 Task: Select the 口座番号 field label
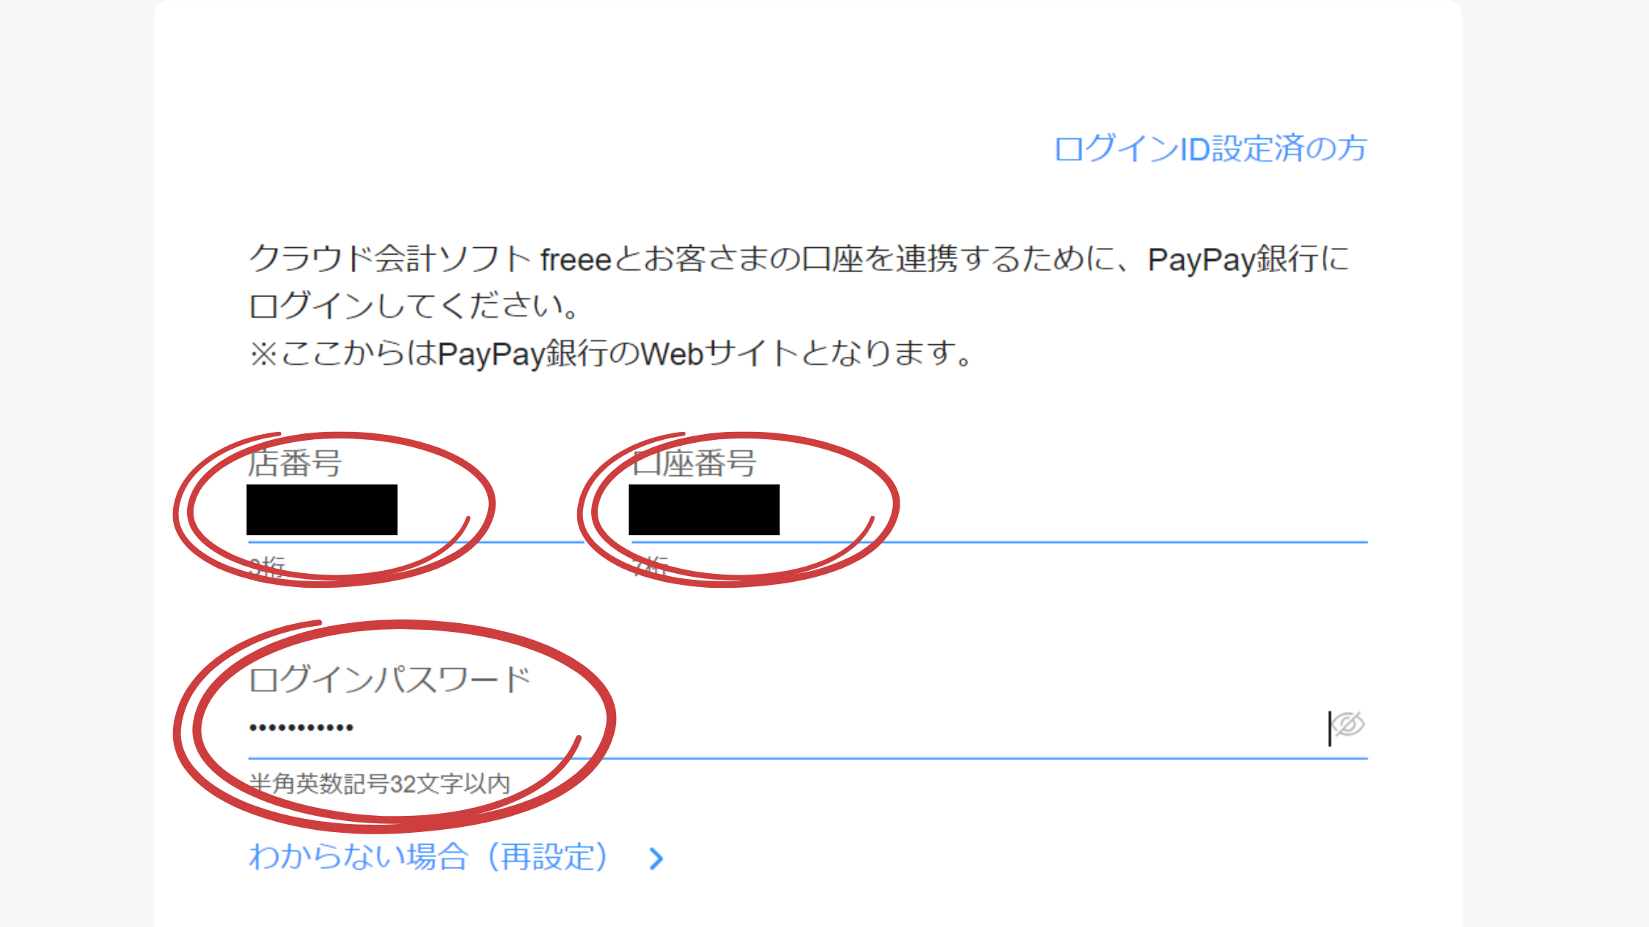693,464
